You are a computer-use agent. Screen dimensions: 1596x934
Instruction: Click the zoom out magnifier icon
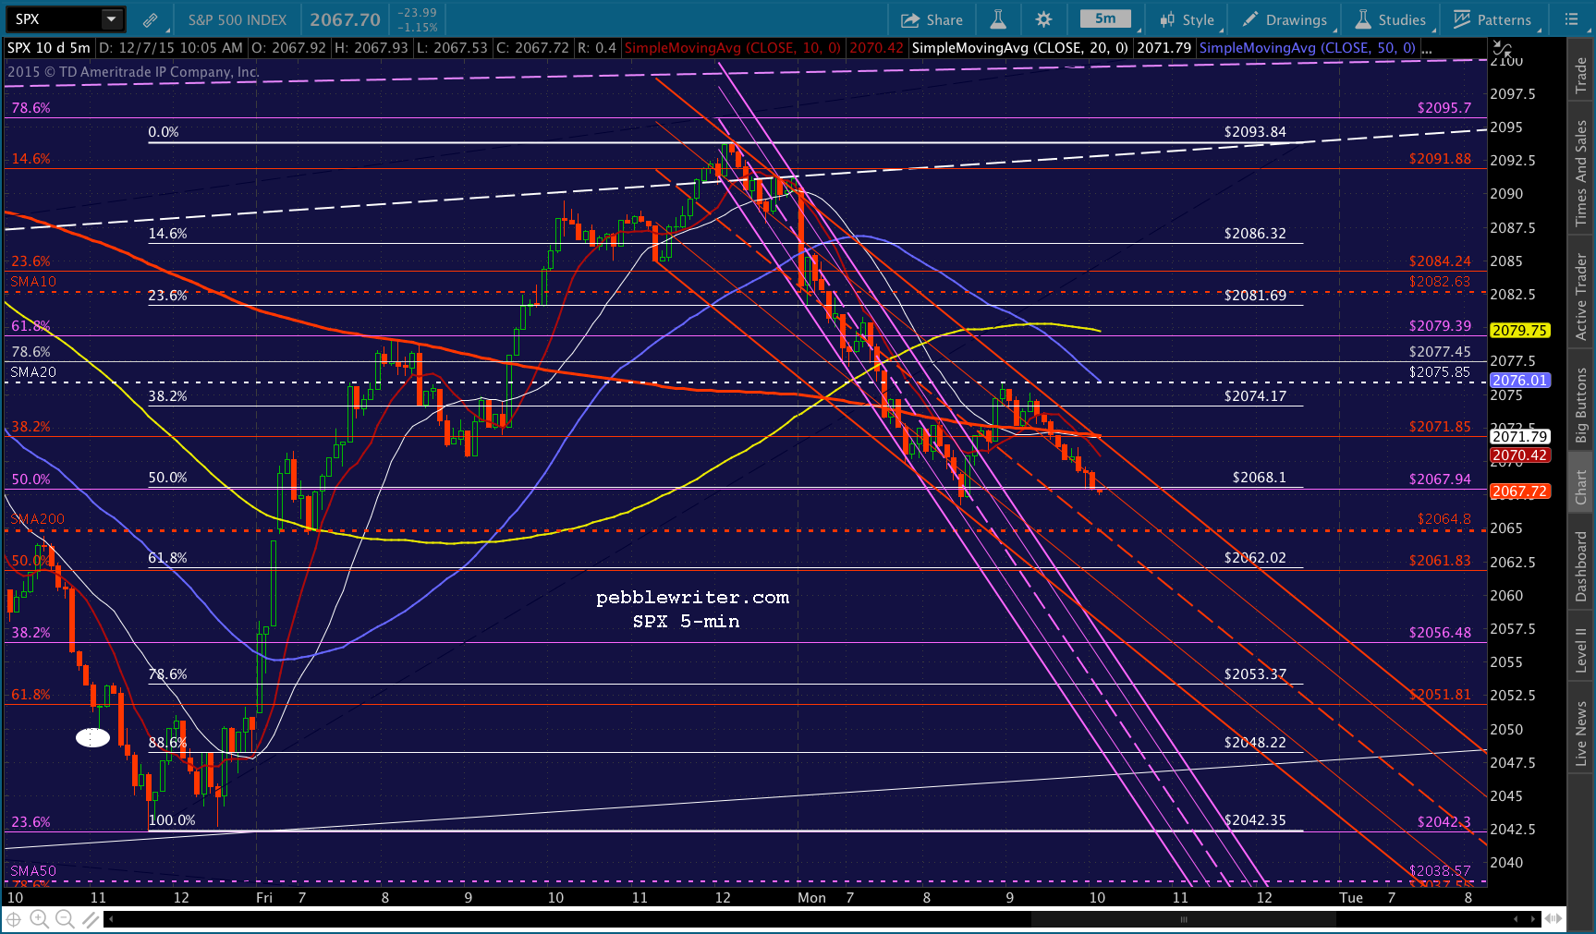click(65, 919)
